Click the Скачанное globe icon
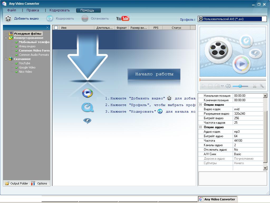The height and width of the screenshot is (203, 270). (11, 59)
